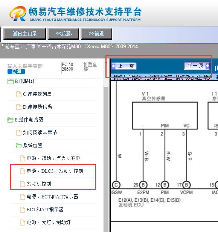The height and width of the screenshot is (232, 218).
Task: Expand the B.电路图 folder icon
Action: 10,81
